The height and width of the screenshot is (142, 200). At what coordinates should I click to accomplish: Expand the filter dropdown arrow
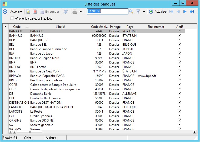click(x=144, y=12)
